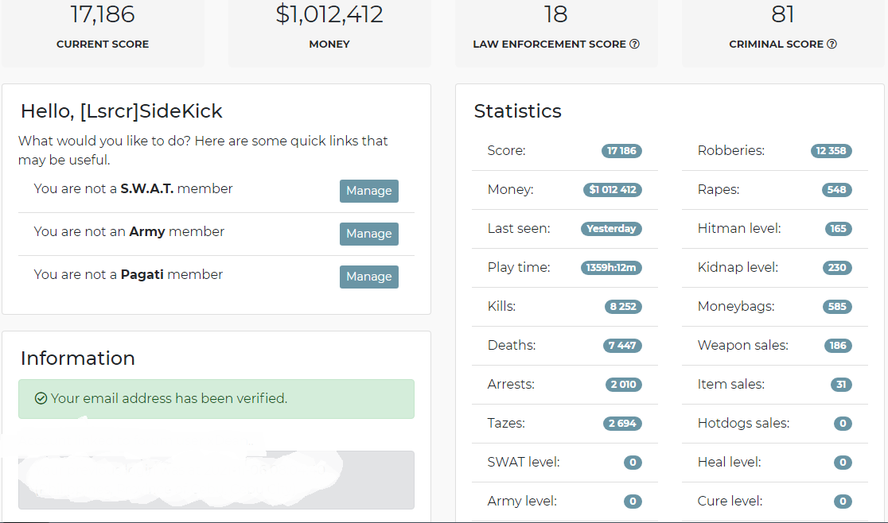
Task: Click the Law Enforcement Score help icon
Action: [634, 44]
